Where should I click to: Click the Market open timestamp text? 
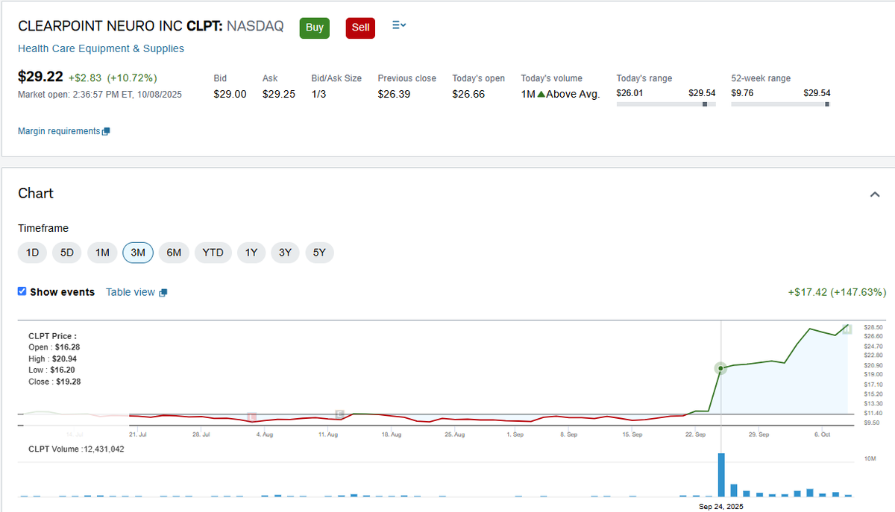point(100,95)
